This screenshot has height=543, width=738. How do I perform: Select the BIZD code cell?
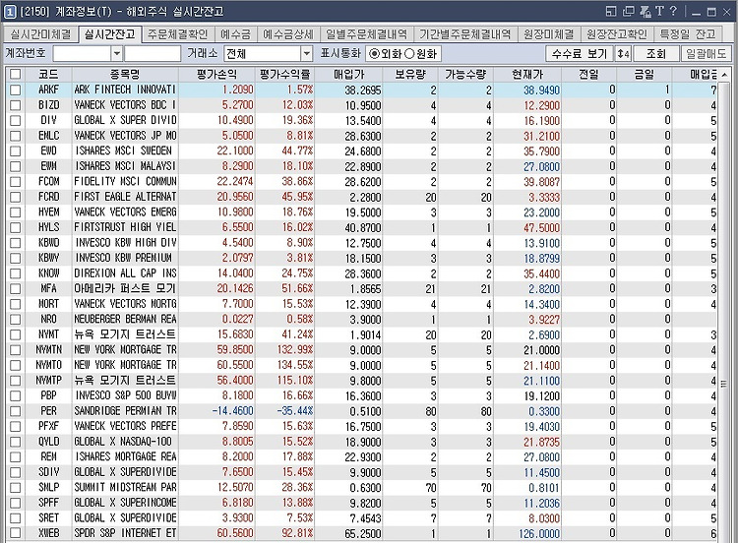(48, 105)
